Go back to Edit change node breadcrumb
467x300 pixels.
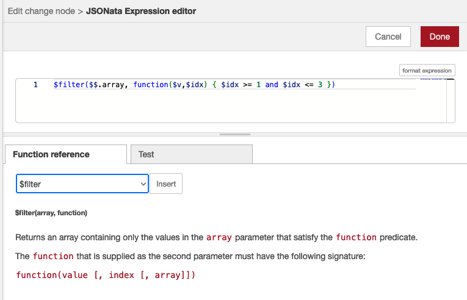(41, 11)
